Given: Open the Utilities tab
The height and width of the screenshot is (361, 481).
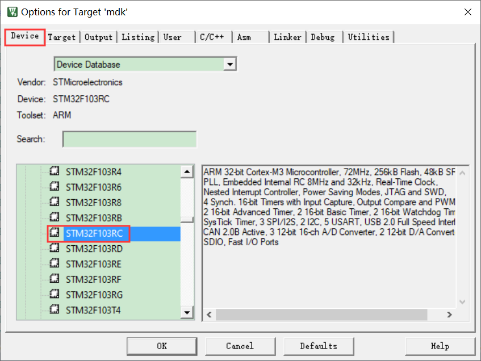Looking at the screenshot, I should pos(369,37).
